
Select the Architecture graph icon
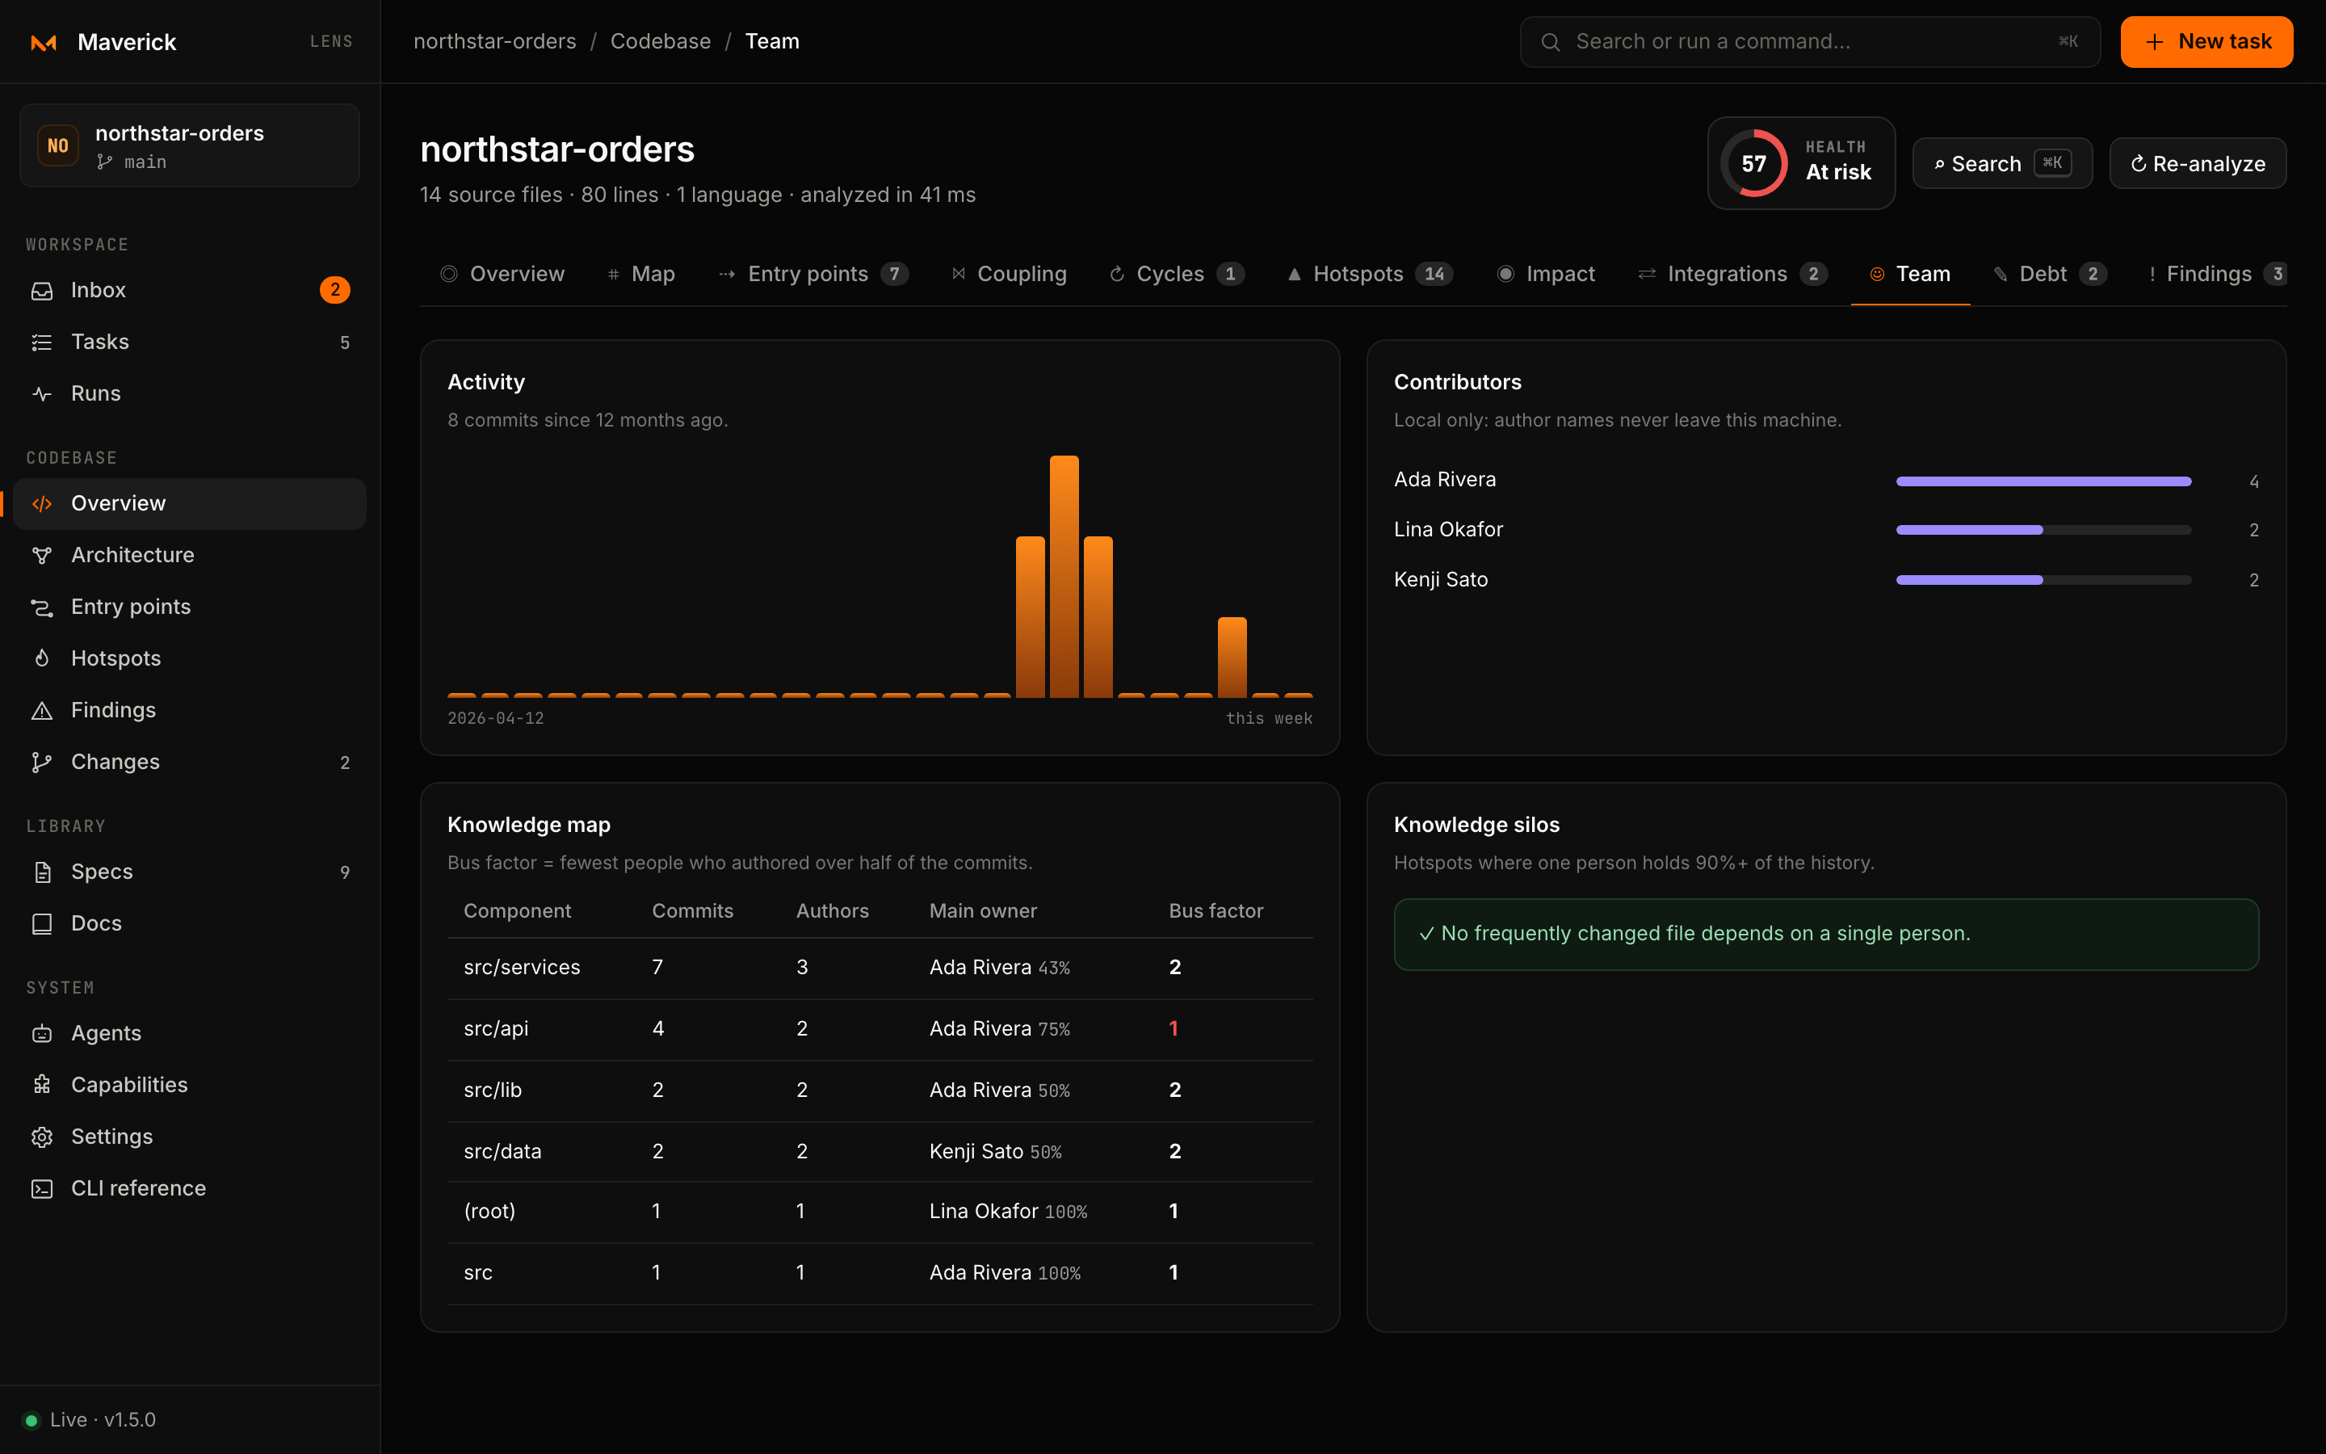coord(41,556)
